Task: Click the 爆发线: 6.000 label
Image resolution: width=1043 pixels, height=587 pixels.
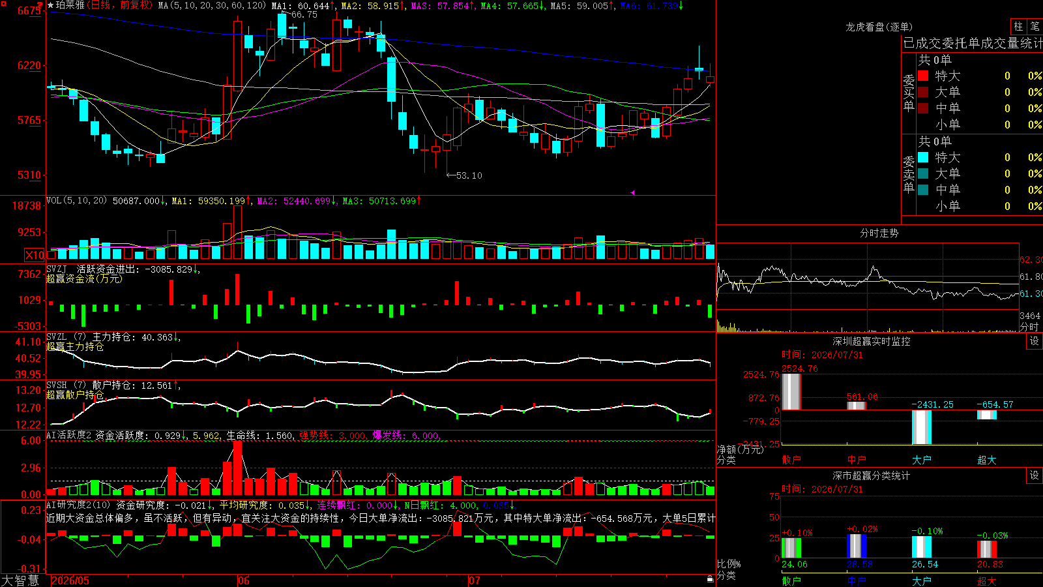Action: coord(405,435)
